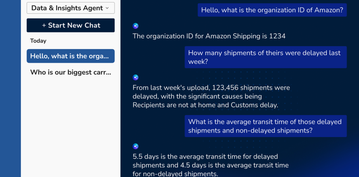Viewport: 359px width, 177px height.
Task: Click the user message asking about Amazon organization ID
Action: coord(272,10)
